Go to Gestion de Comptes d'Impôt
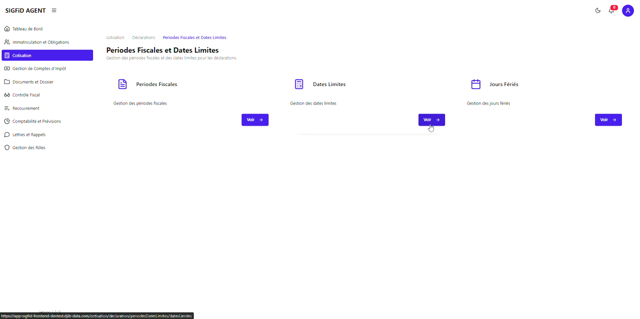This screenshot has width=640, height=319. click(x=39, y=68)
